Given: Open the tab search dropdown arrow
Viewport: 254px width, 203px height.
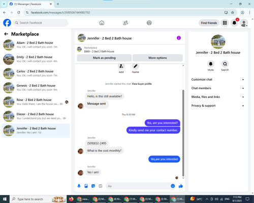Looking at the screenshot, I should coord(4,4).
